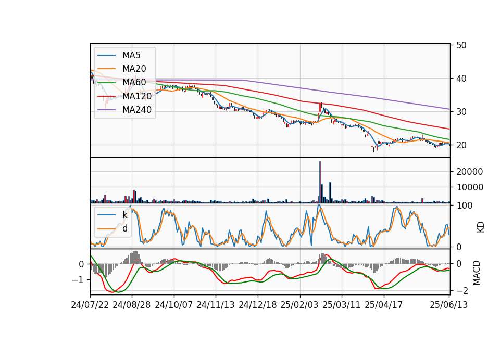Click the MACD left axis value −1
Image resolution: width=500 pixels, height=359 pixels.
[78, 280]
